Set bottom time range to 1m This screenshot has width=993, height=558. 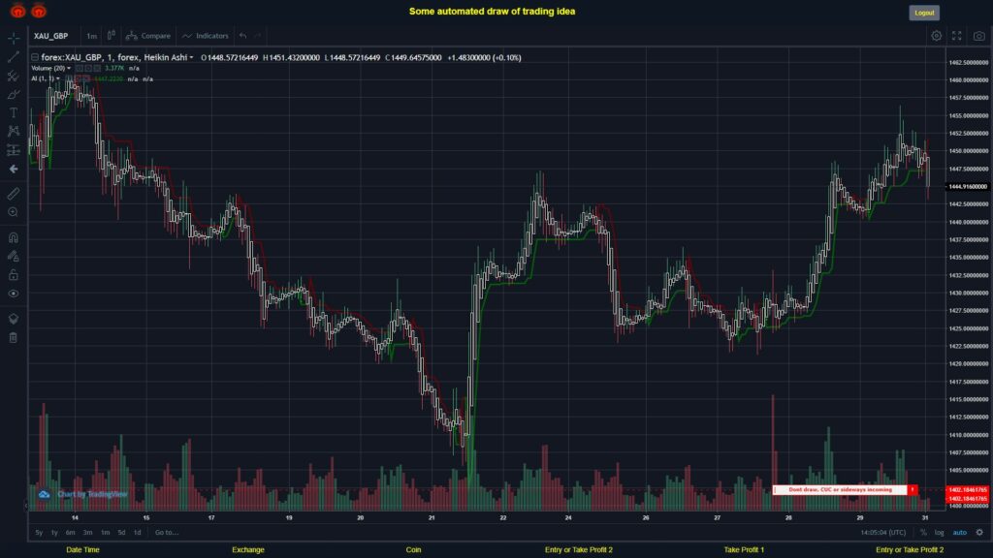pyautogui.click(x=105, y=533)
